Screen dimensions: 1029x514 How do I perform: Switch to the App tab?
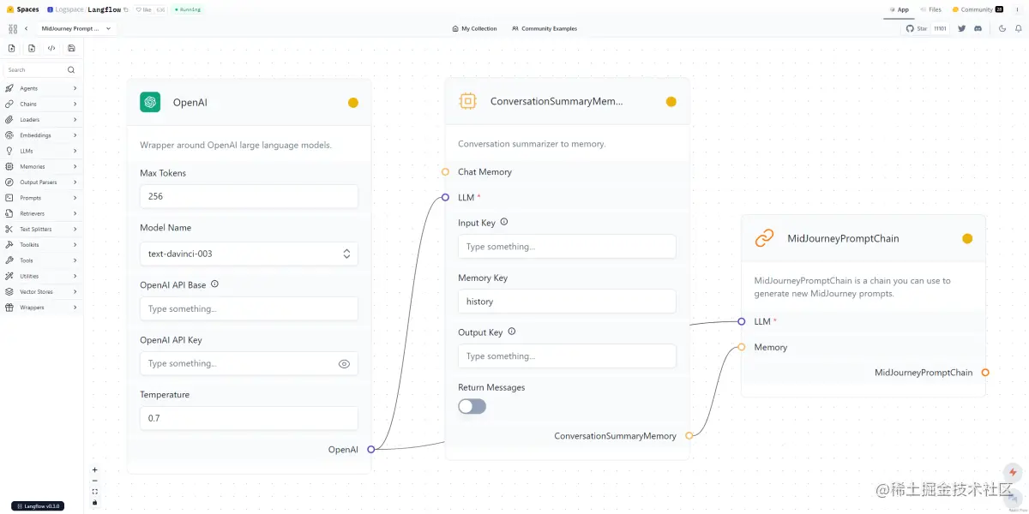899,9
